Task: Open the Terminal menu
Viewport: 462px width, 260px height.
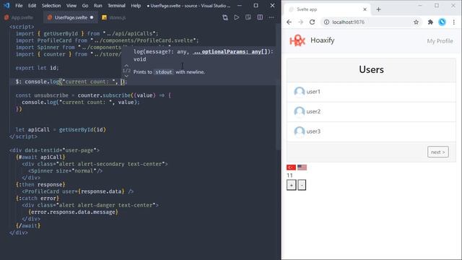Action: pos(116,6)
